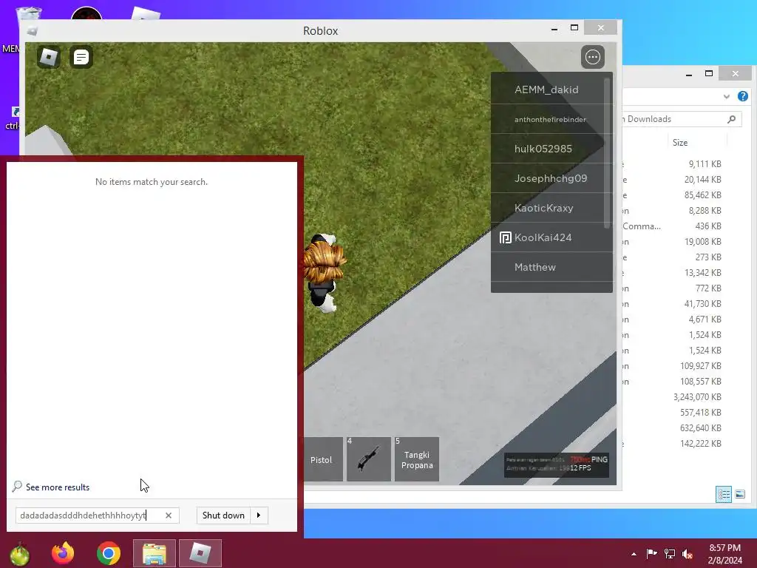Screen dimensions: 757x568
Task: Select the file sized 9,111 KB
Action: (x=705, y=164)
